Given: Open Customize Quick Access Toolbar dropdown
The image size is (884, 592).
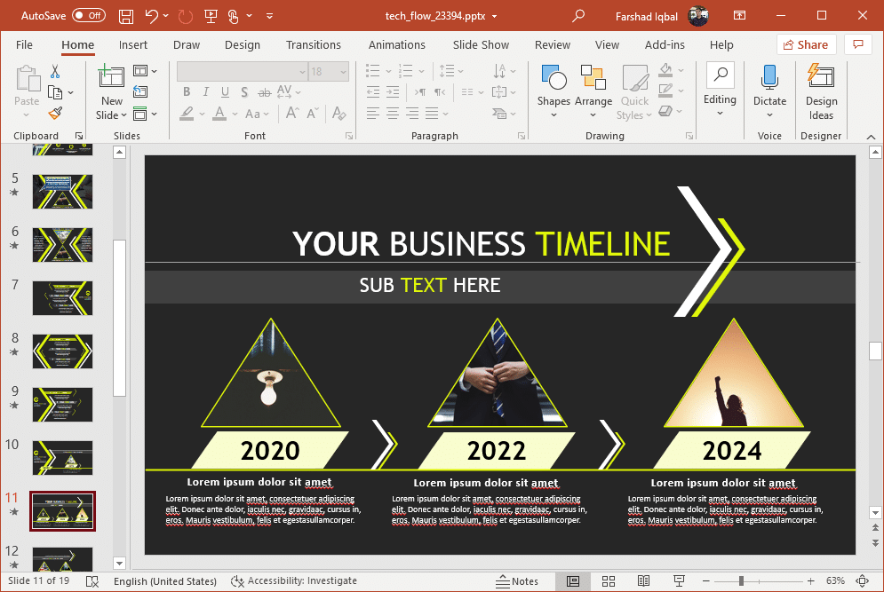Looking at the screenshot, I should click(x=269, y=16).
